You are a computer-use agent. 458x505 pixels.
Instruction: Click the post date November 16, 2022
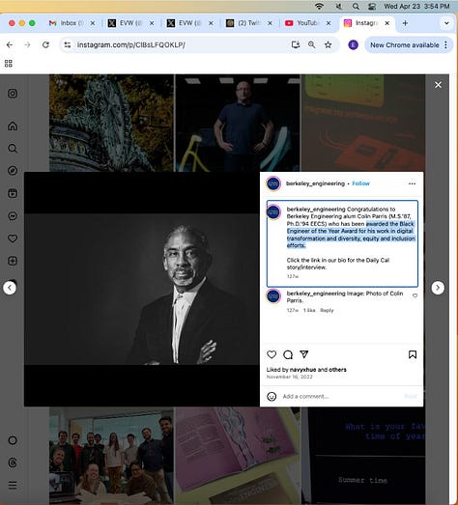coord(290,377)
